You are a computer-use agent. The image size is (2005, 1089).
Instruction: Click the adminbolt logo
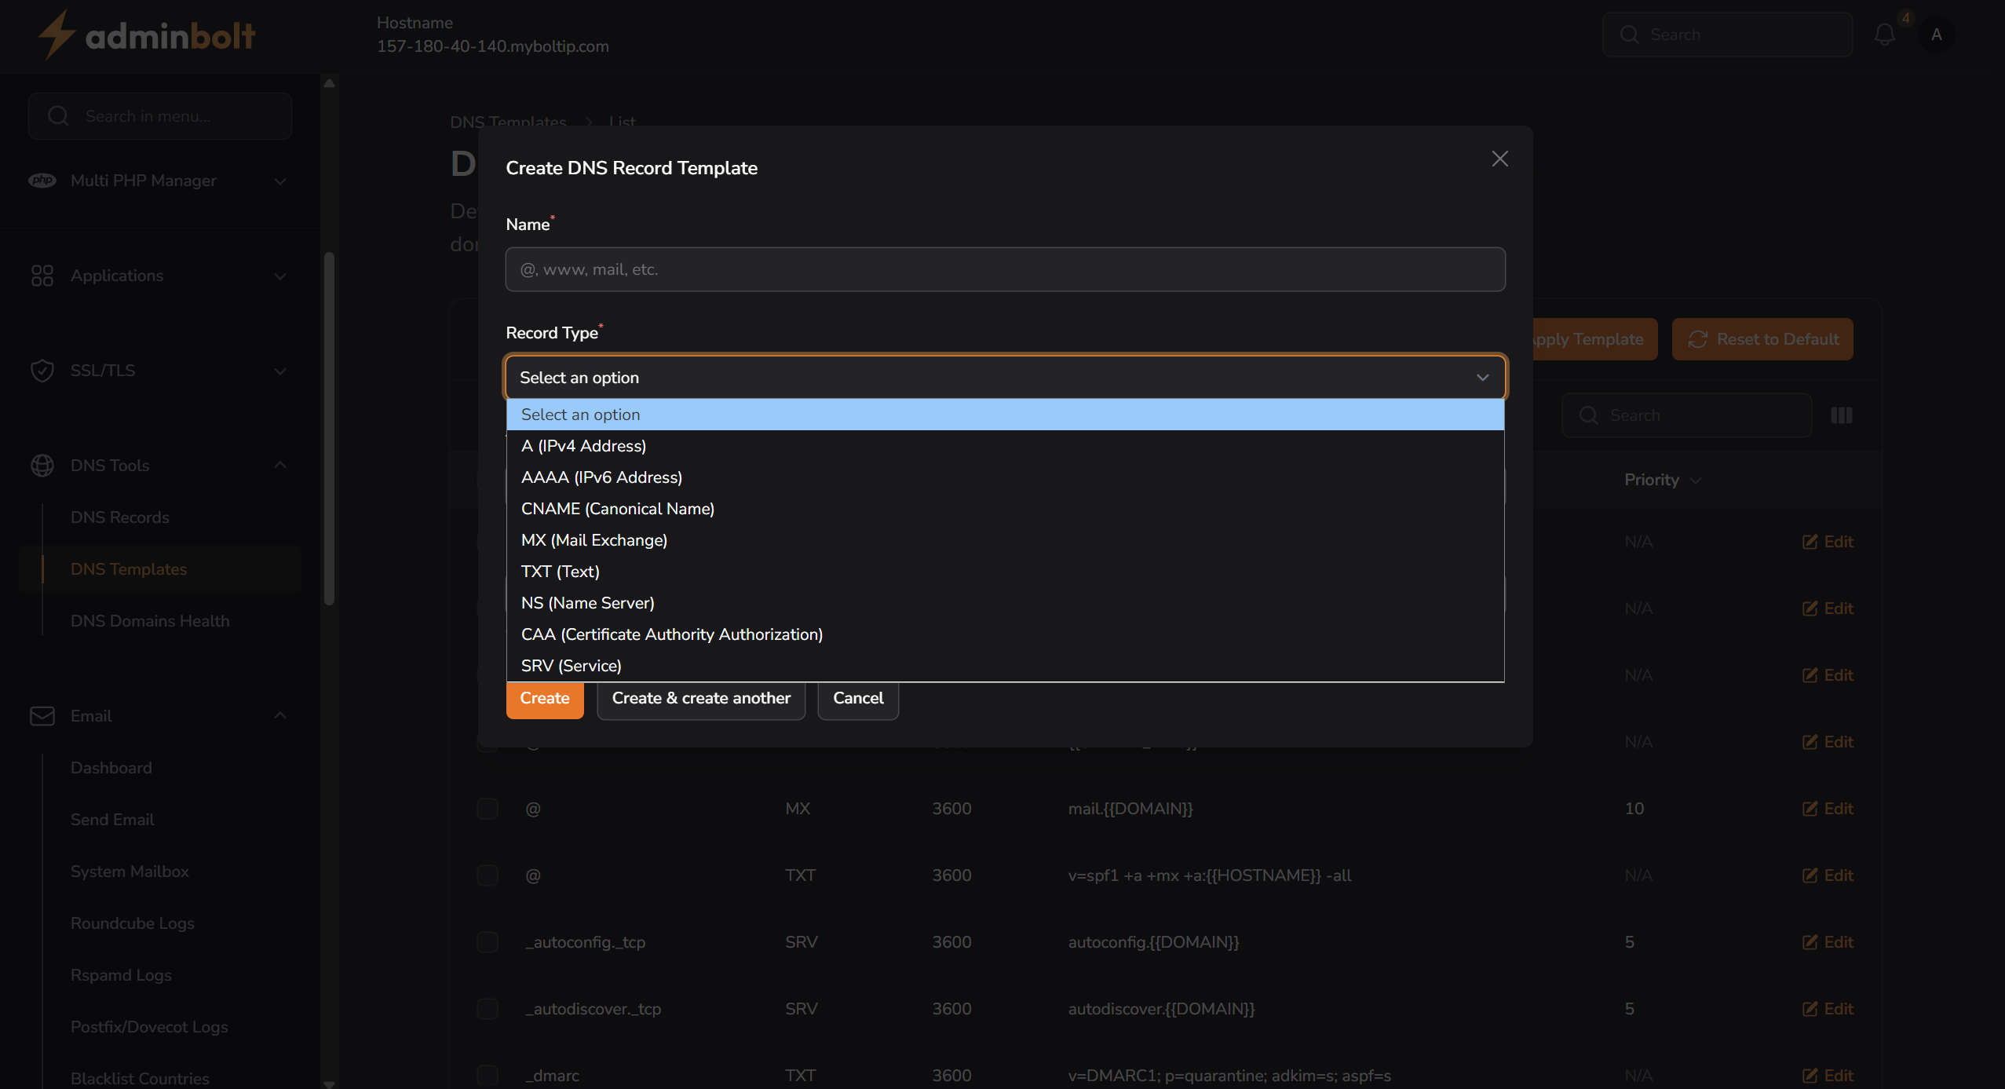click(x=146, y=34)
